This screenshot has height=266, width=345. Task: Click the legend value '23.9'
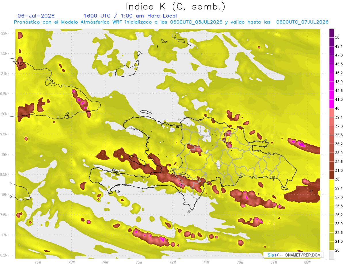(339, 224)
